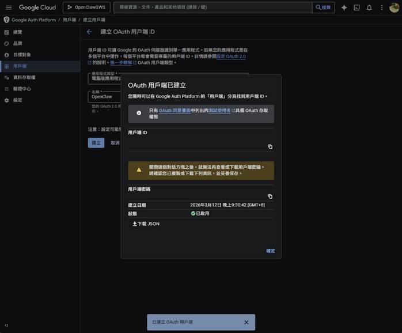
Task: Click the search resources input field
Action: (x=213, y=7)
